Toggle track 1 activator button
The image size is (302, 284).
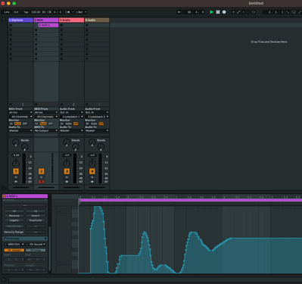point(16,171)
